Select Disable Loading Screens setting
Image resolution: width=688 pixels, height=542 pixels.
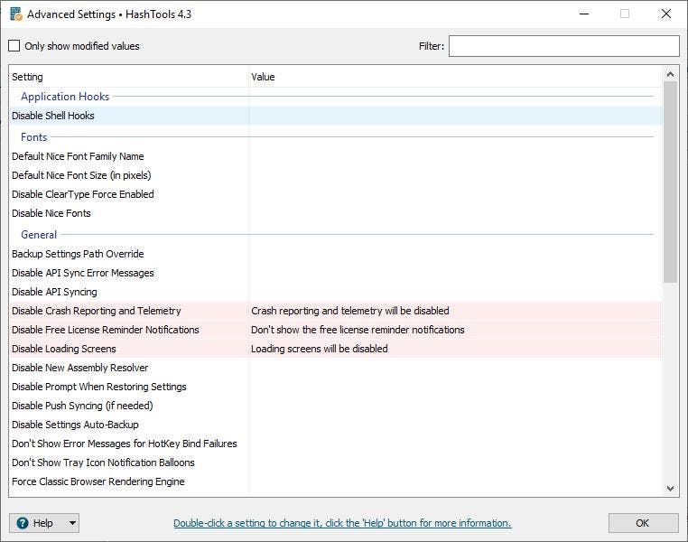click(x=336, y=349)
